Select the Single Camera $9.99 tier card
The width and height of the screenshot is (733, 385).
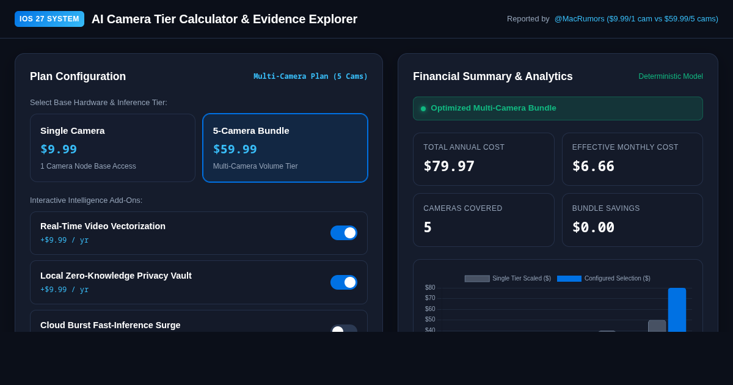click(x=112, y=148)
